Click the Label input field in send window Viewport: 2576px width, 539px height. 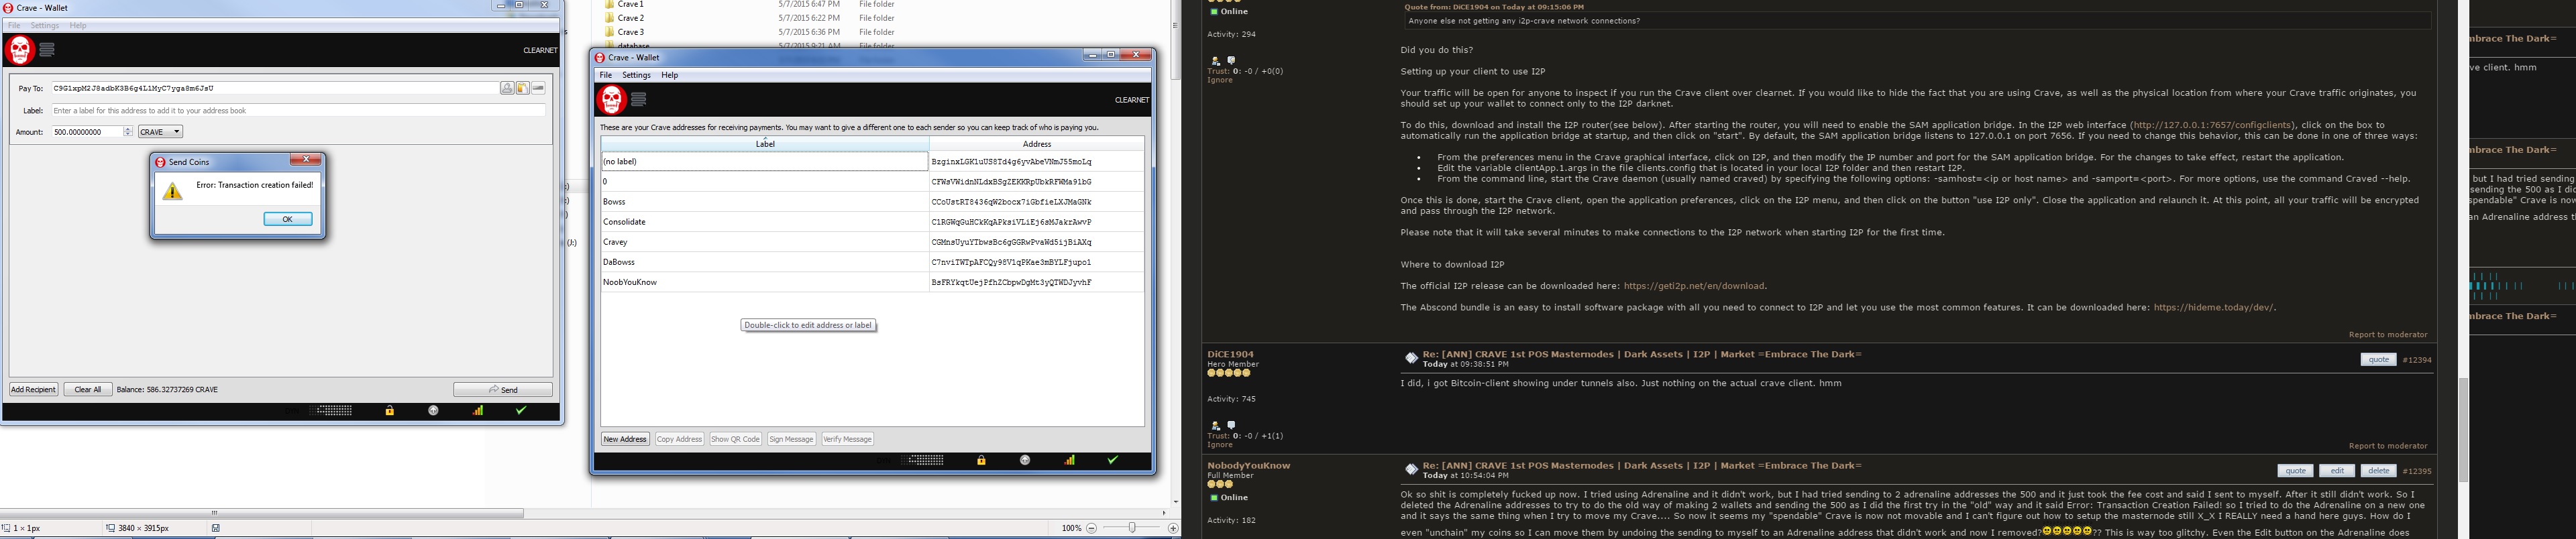click(x=298, y=110)
